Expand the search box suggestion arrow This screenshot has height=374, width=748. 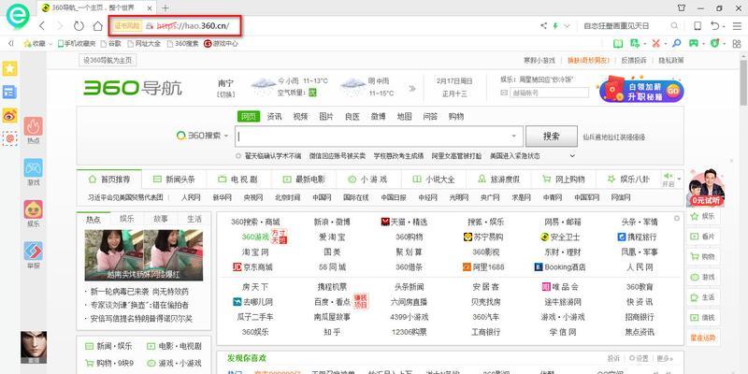coord(513,137)
